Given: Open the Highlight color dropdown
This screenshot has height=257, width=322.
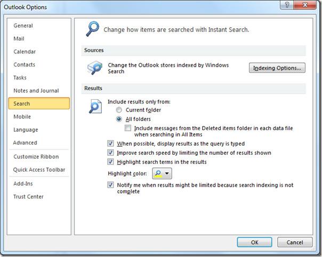Looking at the screenshot, I should (x=162, y=173).
